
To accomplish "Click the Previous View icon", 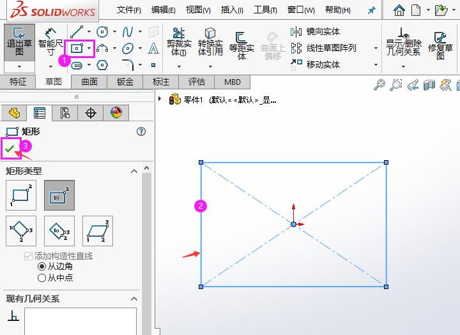I will (x=413, y=85).
